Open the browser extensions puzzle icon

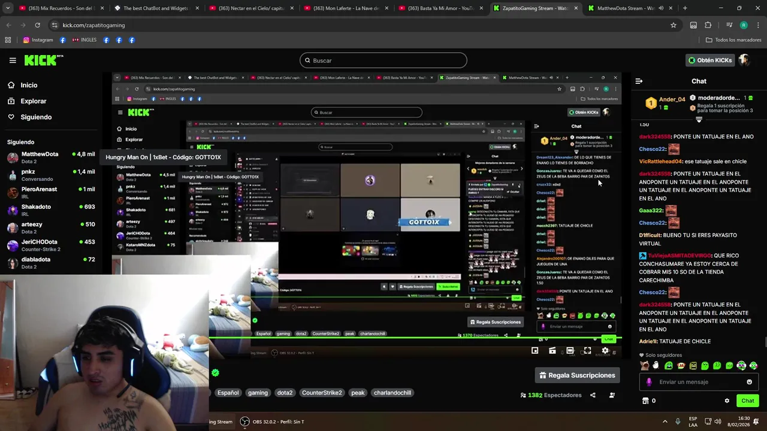[x=708, y=25]
